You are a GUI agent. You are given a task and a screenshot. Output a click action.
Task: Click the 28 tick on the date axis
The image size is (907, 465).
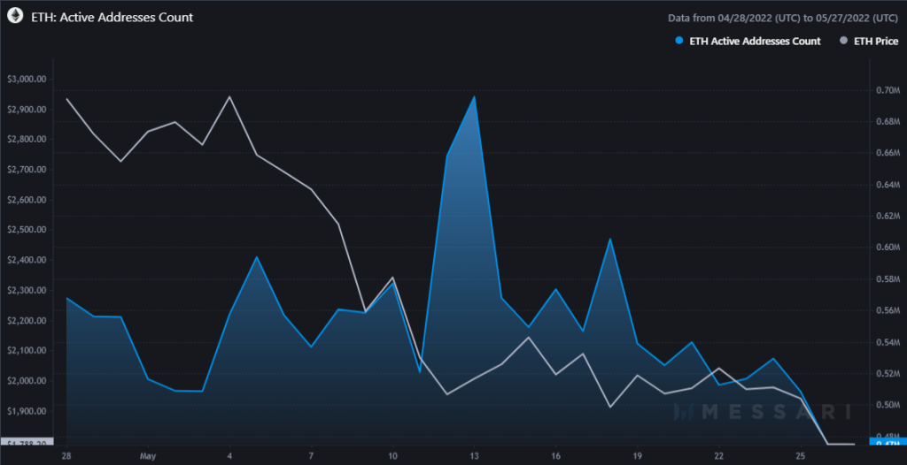tap(67, 456)
